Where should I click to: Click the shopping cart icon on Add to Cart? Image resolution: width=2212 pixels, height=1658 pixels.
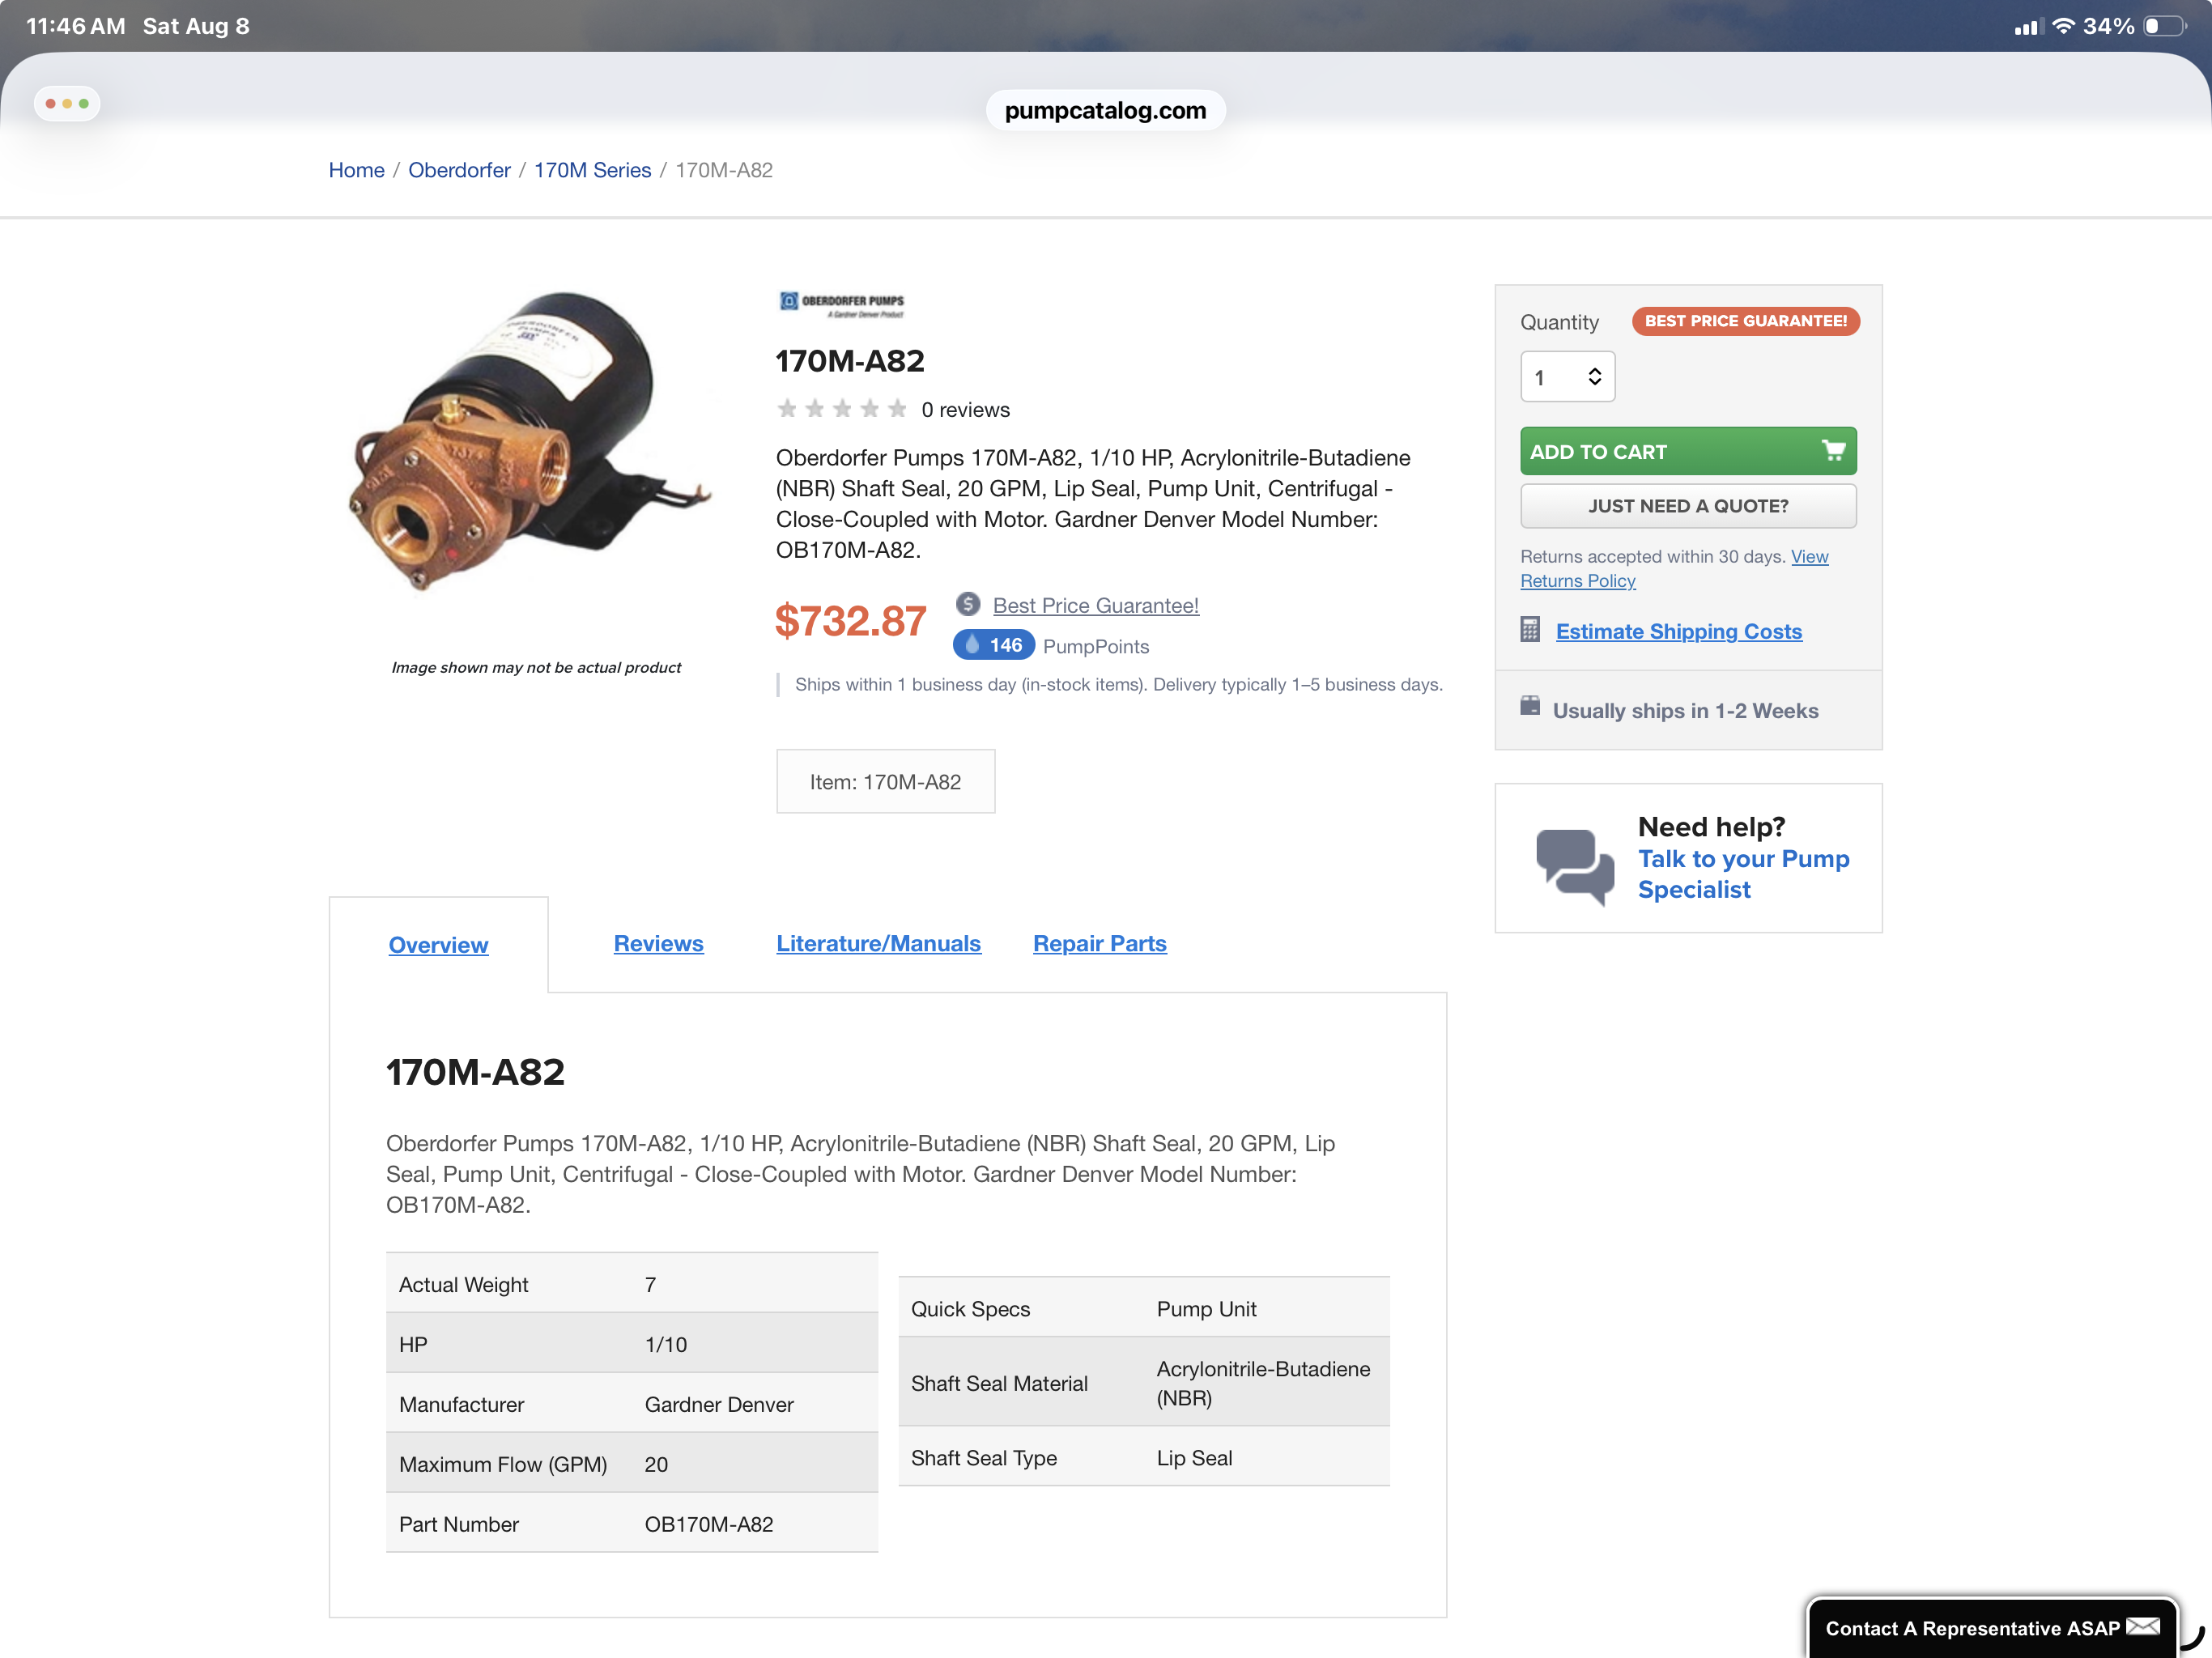pos(1833,451)
